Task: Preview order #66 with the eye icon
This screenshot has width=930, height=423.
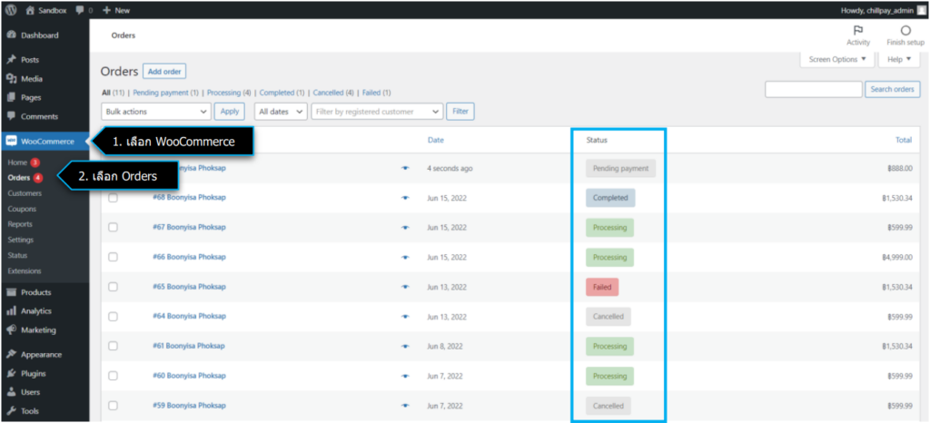Action: pos(405,257)
